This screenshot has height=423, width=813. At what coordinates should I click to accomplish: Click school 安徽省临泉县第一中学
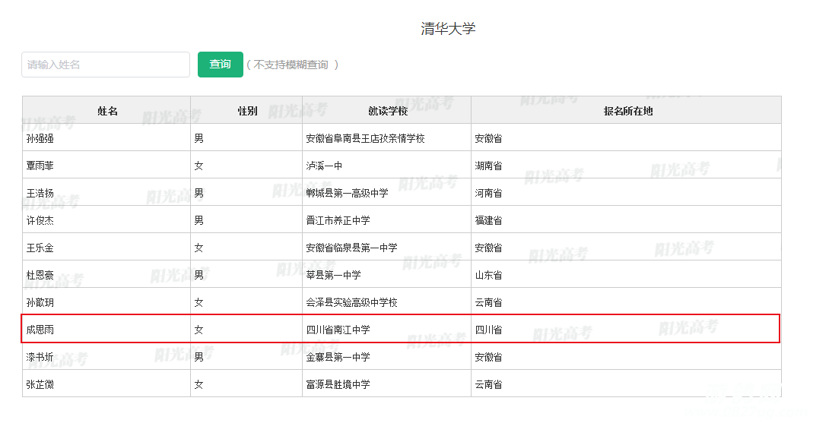tap(351, 248)
